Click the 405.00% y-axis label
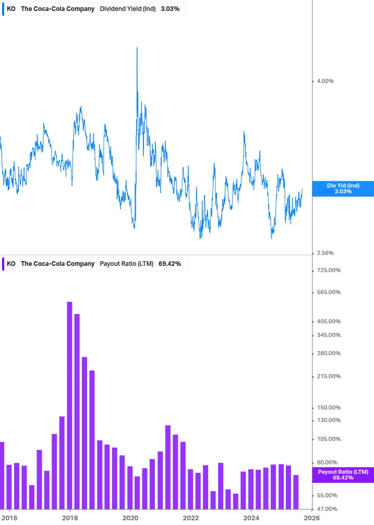Viewport: 374px width, 525px height. click(x=329, y=321)
